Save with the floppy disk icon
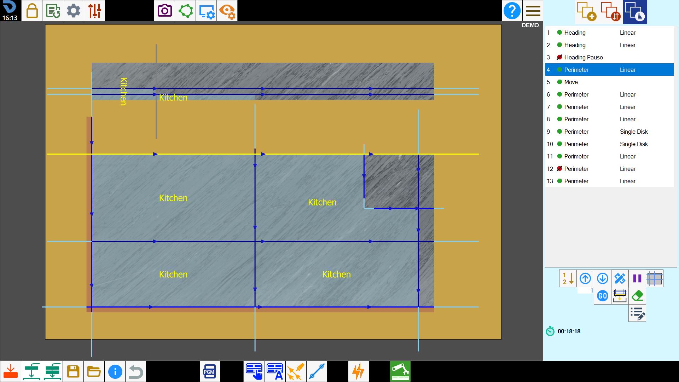The width and height of the screenshot is (679, 382). 73,371
